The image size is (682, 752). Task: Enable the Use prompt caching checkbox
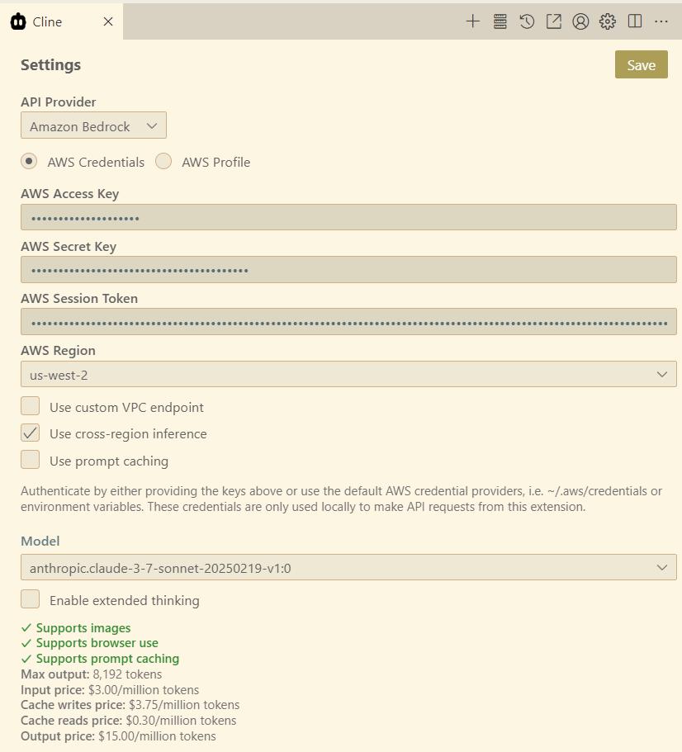[x=31, y=460]
